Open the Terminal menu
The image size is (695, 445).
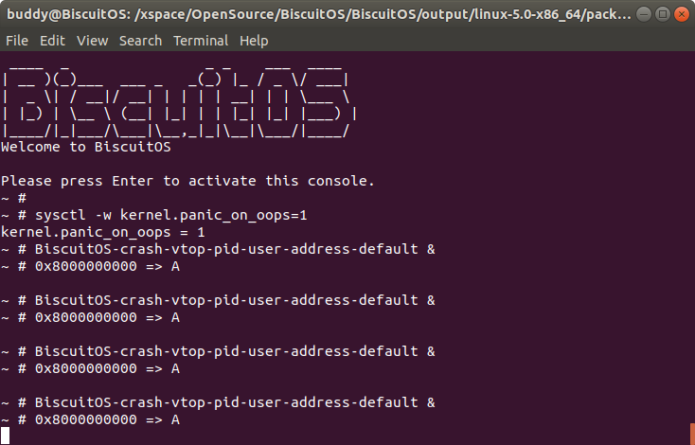tap(201, 41)
